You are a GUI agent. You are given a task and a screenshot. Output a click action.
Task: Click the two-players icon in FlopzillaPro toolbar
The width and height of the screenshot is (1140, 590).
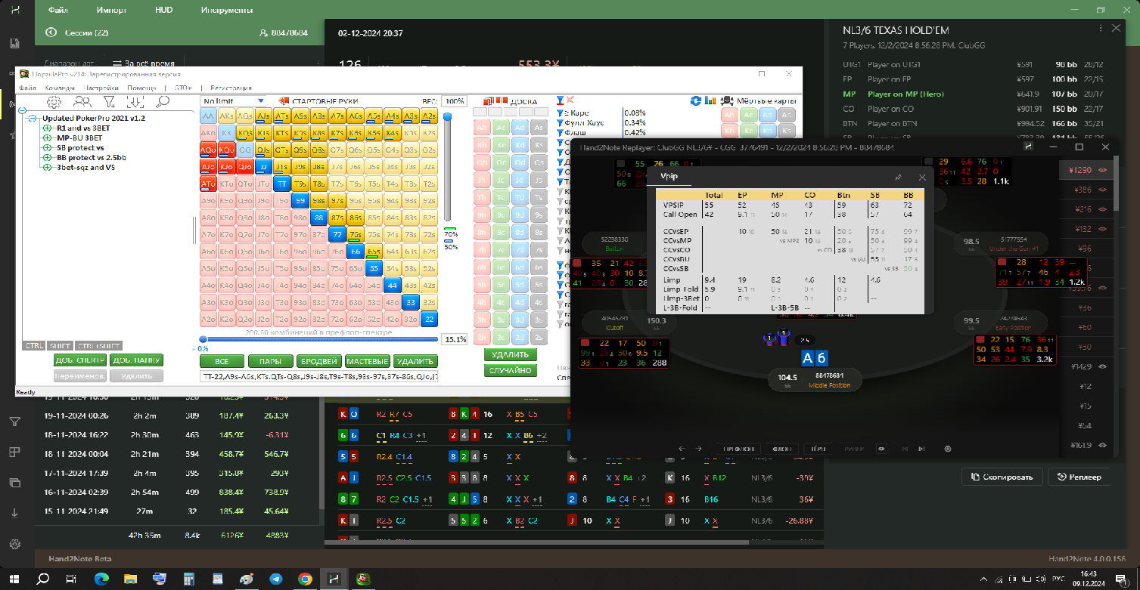point(82,101)
